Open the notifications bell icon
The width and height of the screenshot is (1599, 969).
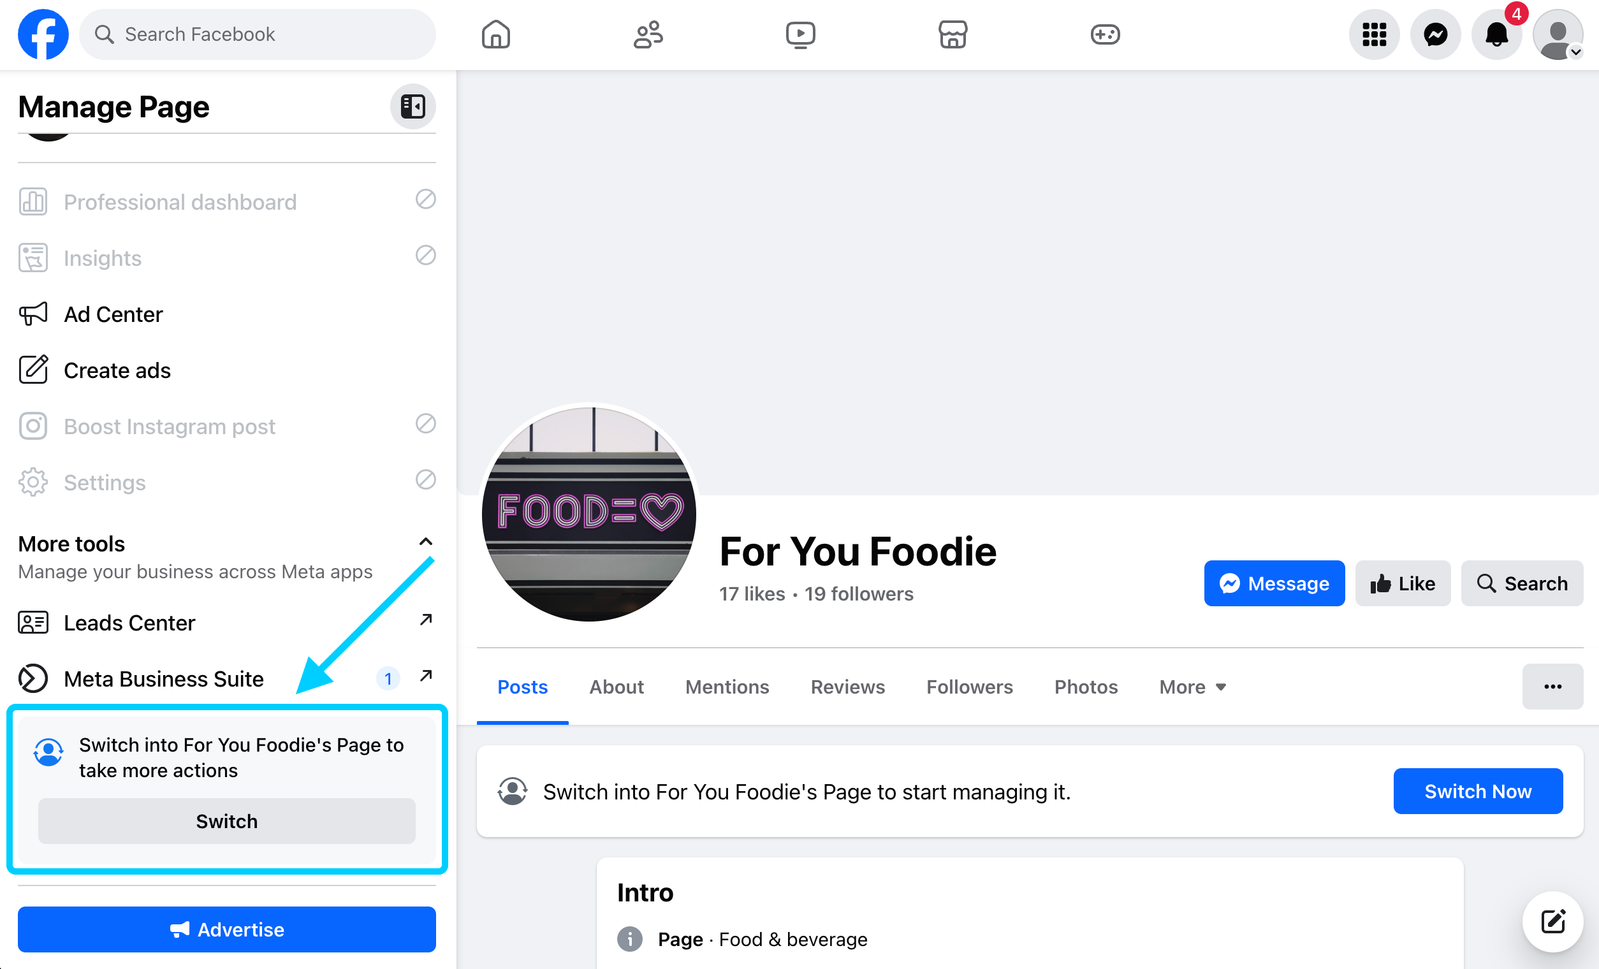[1496, 34]
